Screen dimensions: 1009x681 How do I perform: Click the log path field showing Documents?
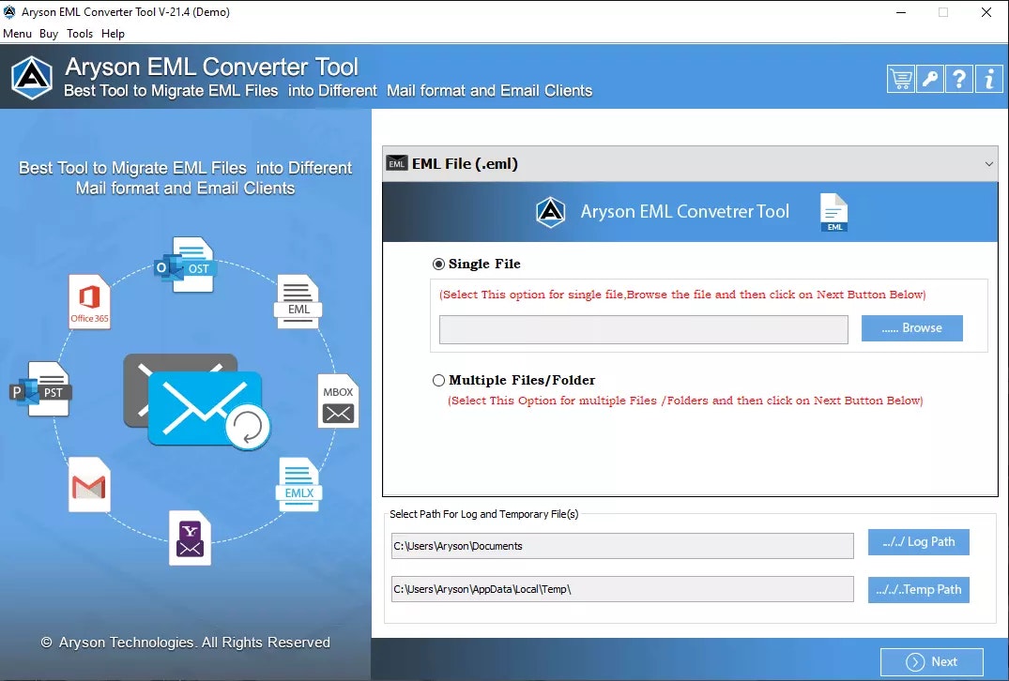[x=622, y=546]
